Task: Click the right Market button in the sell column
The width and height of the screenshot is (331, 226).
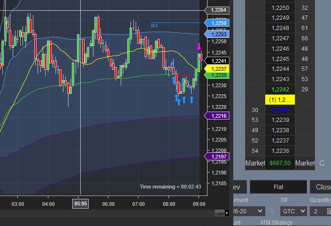Action: (x=305, y=163)
